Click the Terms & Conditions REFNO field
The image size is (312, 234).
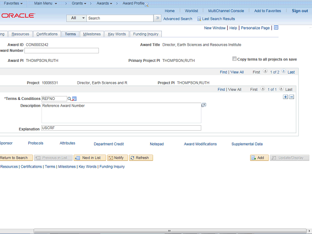[x=54, y=98]
